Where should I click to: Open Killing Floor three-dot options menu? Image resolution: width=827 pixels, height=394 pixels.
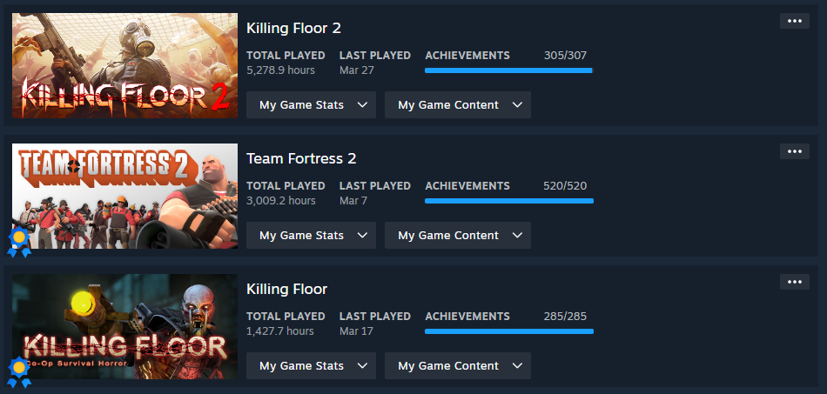(794, 282)
